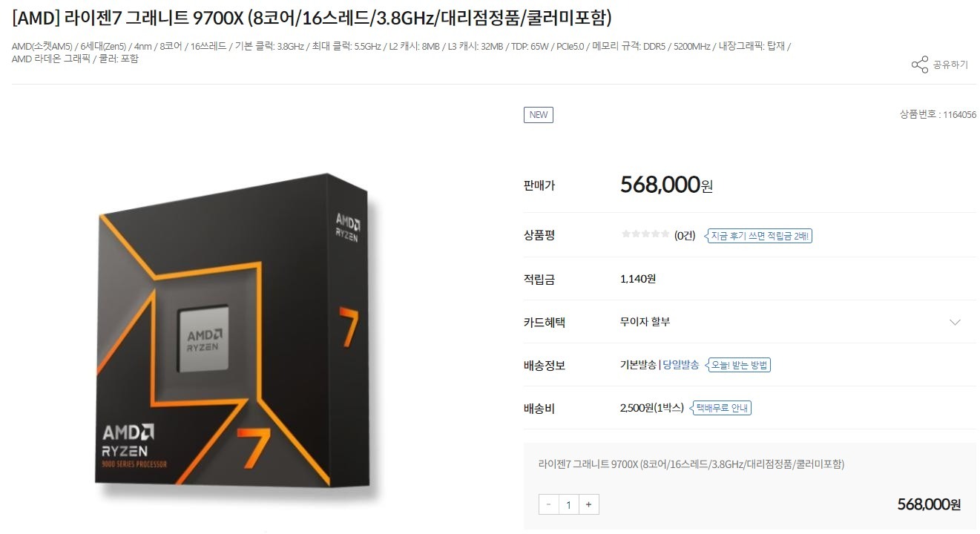This screenshot has width=980, height=534.
Task: Select the 당일발송 shipping link
Action: click(x=680, y=365)
